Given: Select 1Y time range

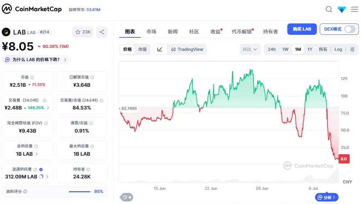Looking at the screenshot, I should coord(310,49).
